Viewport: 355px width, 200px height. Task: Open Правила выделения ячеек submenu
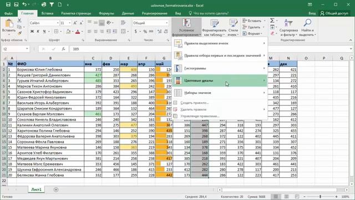220,43
